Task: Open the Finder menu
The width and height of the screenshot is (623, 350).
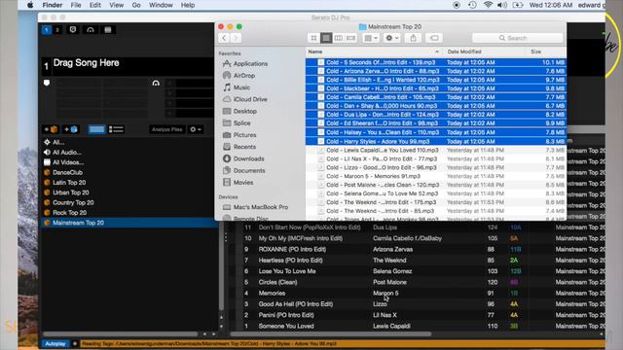Action: point(52,5)
